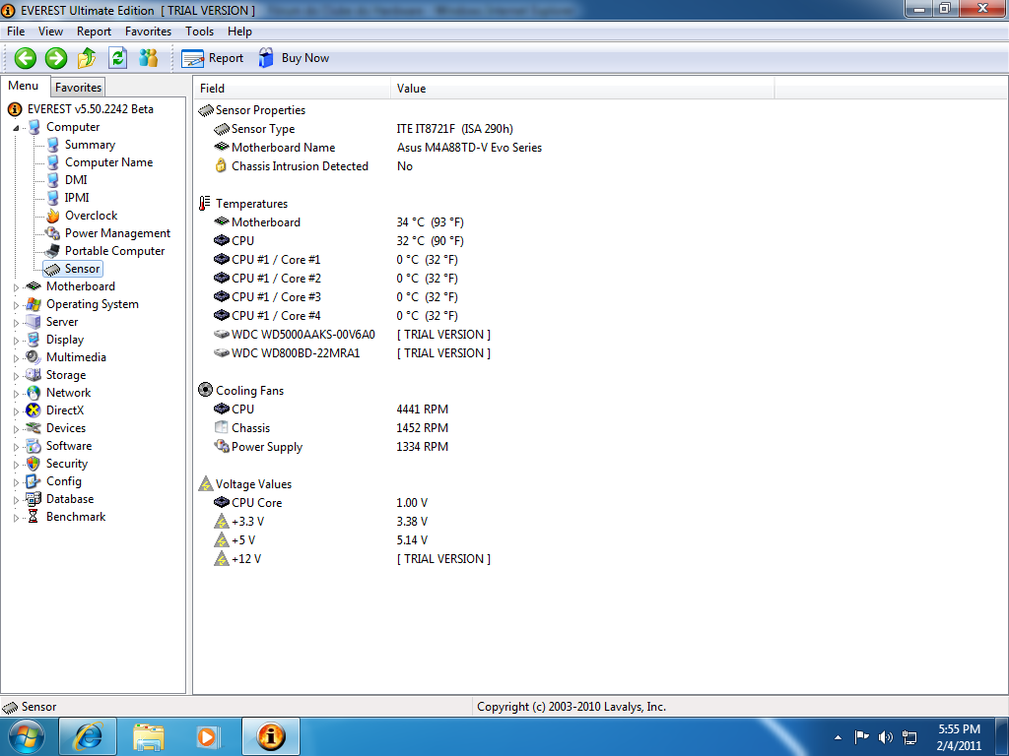This screenshot has width=1009, height=756.
Task: Switch to the Favorites tab in the sidebar
Action: (78, 87)
